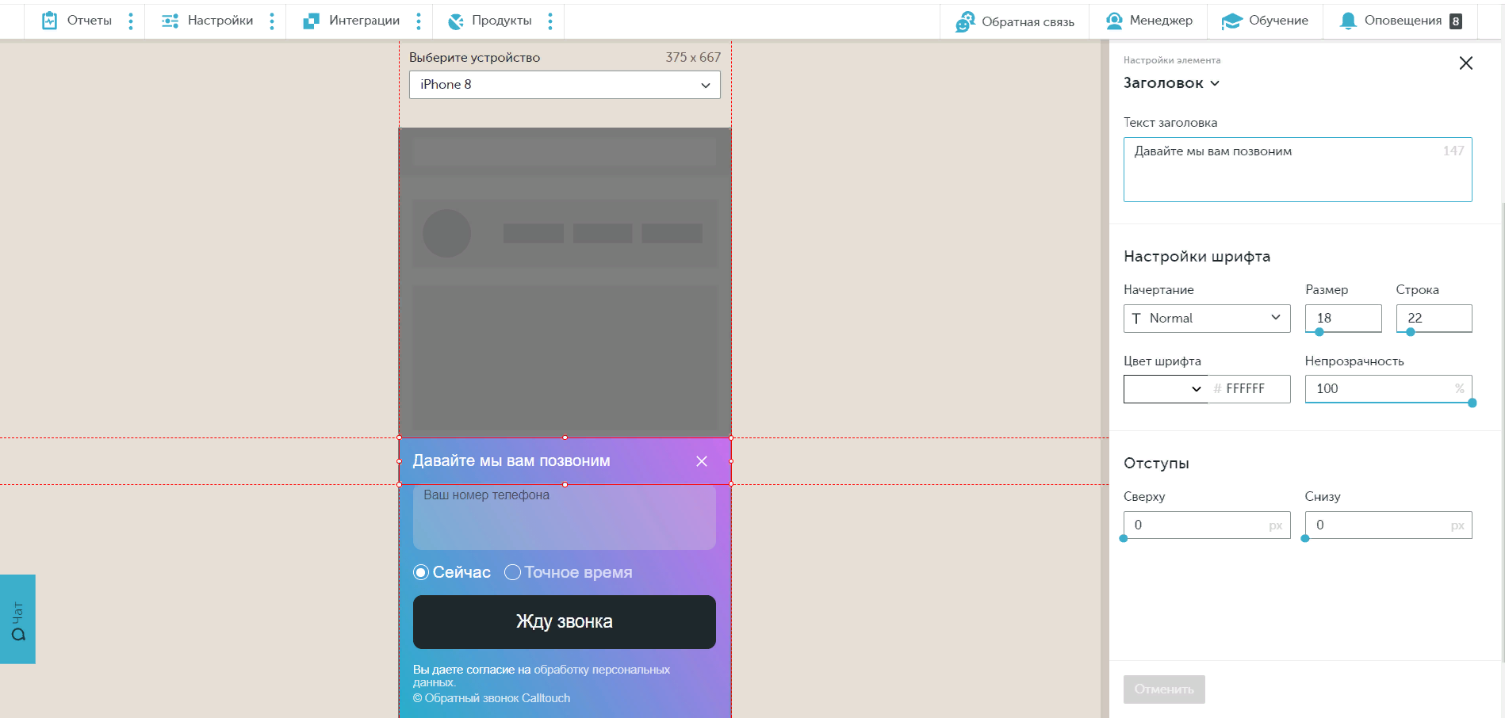
Task: Expand the Заголовок element selector
Action: click(1171, 83)
